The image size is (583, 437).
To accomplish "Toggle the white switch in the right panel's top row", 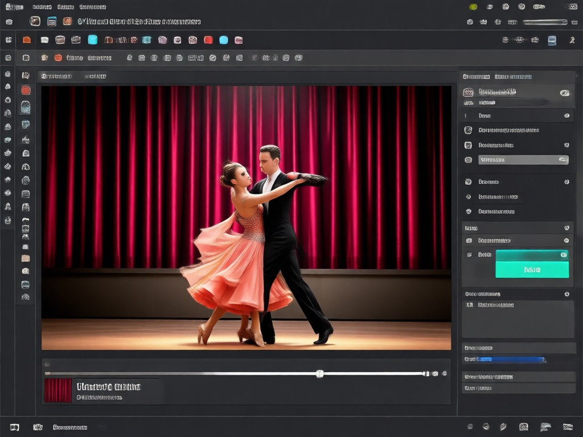I will (x=564, y=93).
